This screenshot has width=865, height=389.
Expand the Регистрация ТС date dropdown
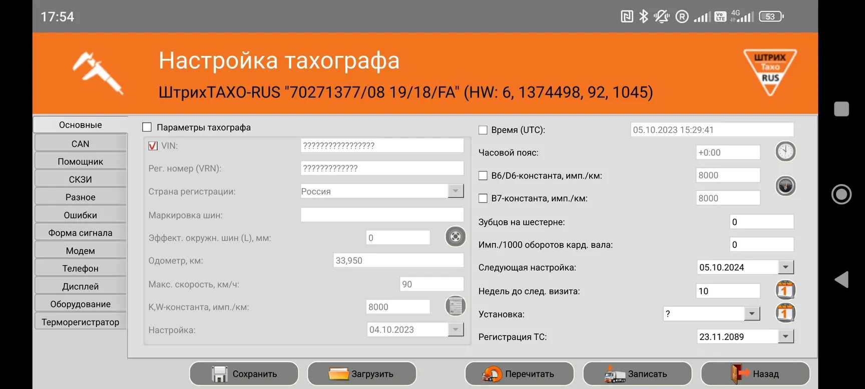click(785, 336)
